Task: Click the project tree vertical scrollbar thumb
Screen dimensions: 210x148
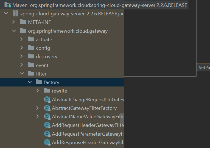Action: [x=122, y=119]
